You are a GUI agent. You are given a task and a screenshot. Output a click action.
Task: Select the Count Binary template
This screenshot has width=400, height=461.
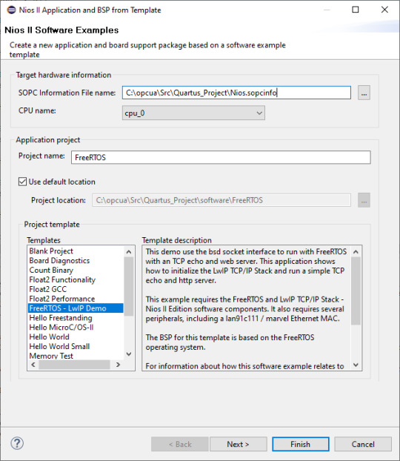pos(51,271)
